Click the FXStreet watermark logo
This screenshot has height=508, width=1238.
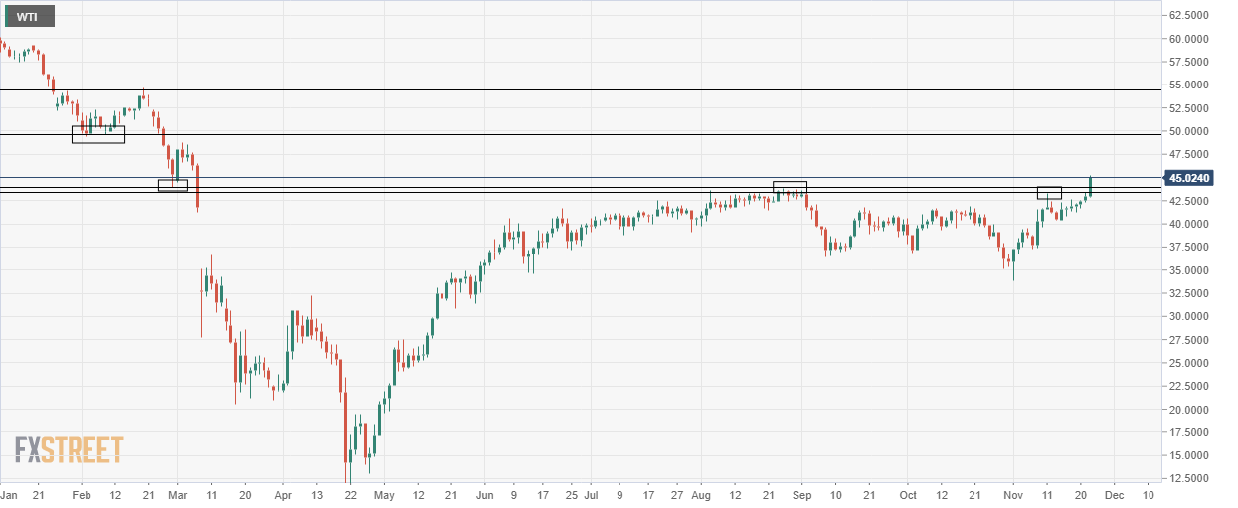pyautogui.click(x=69, y=450)
